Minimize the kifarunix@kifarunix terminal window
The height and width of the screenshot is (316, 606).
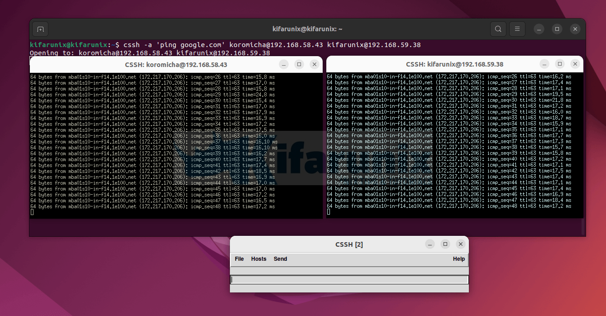(x=539, y=29)
